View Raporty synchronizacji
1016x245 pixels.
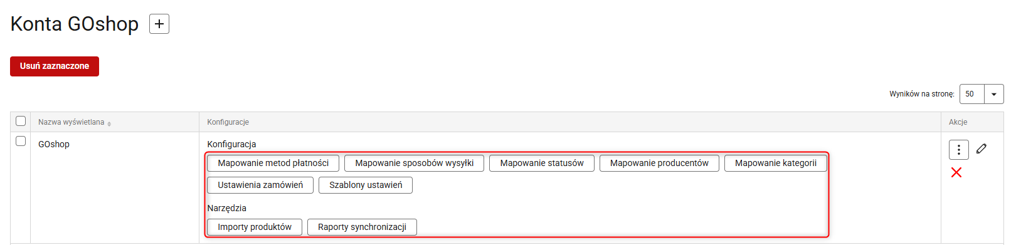362,227
